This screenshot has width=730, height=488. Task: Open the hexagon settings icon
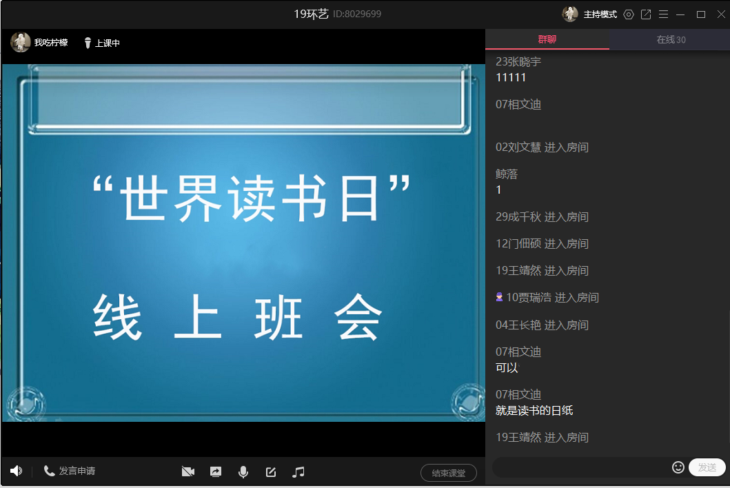(x=628, y=14)
